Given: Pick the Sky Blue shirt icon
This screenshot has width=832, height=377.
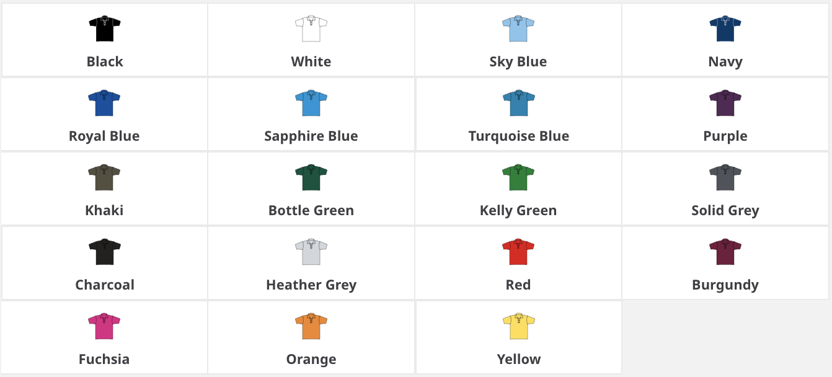Looking at the screenshot, I should [518, 29].
